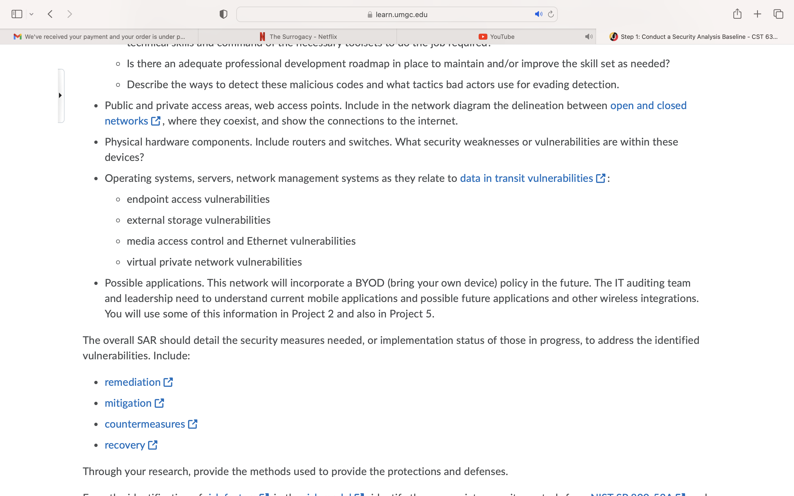Go forward to the next page

tap(69, 14)
